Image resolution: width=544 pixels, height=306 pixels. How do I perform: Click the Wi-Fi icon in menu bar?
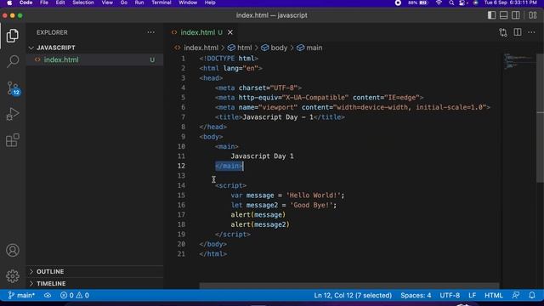click(x=439, y=3)
